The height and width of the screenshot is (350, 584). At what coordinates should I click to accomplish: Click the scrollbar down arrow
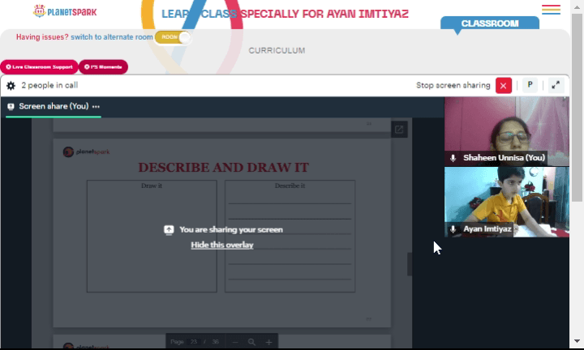(577, 341)
